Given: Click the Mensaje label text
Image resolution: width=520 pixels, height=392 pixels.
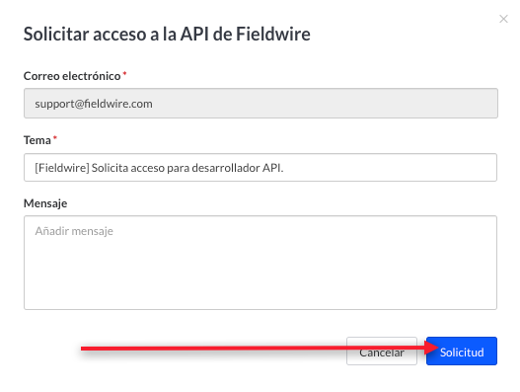Looking at the screenshot, I should click(x=45, y=203).
